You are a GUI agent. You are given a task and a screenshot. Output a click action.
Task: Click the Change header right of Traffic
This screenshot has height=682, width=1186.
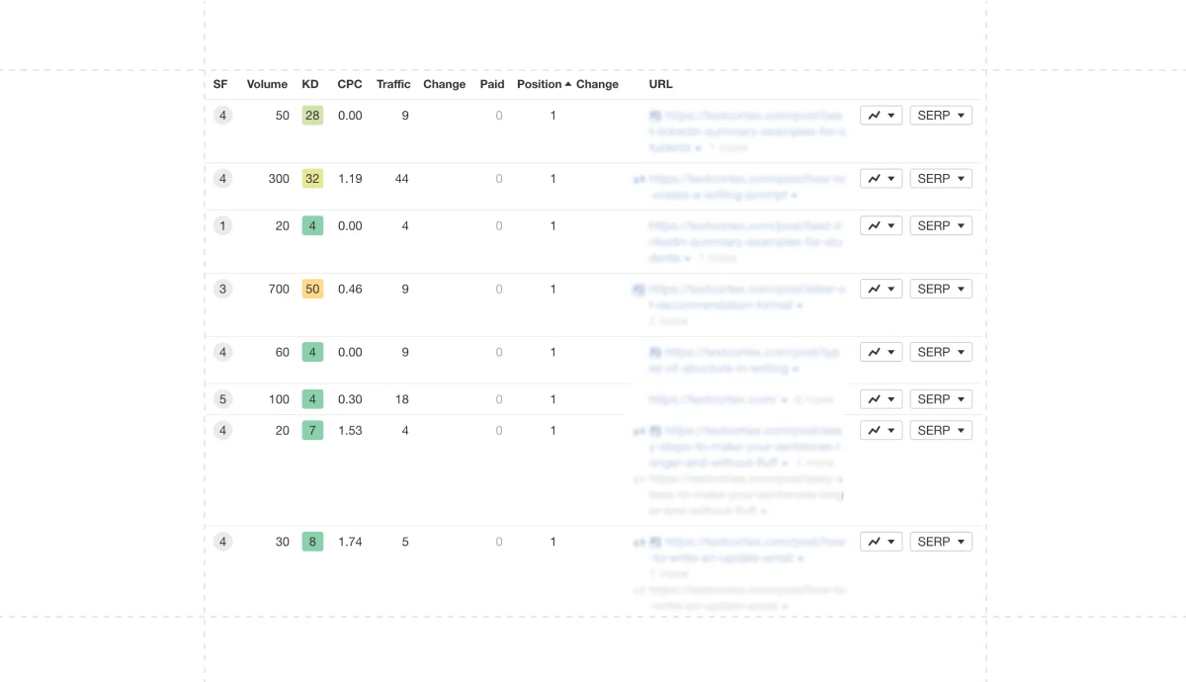click(445, 85)
